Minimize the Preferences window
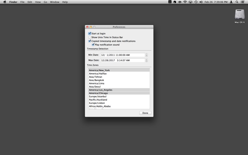Image resolution: width=248 pixels, height=155 pixels. [91, 27]
